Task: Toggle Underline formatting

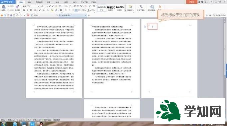Action: [31, 10]
